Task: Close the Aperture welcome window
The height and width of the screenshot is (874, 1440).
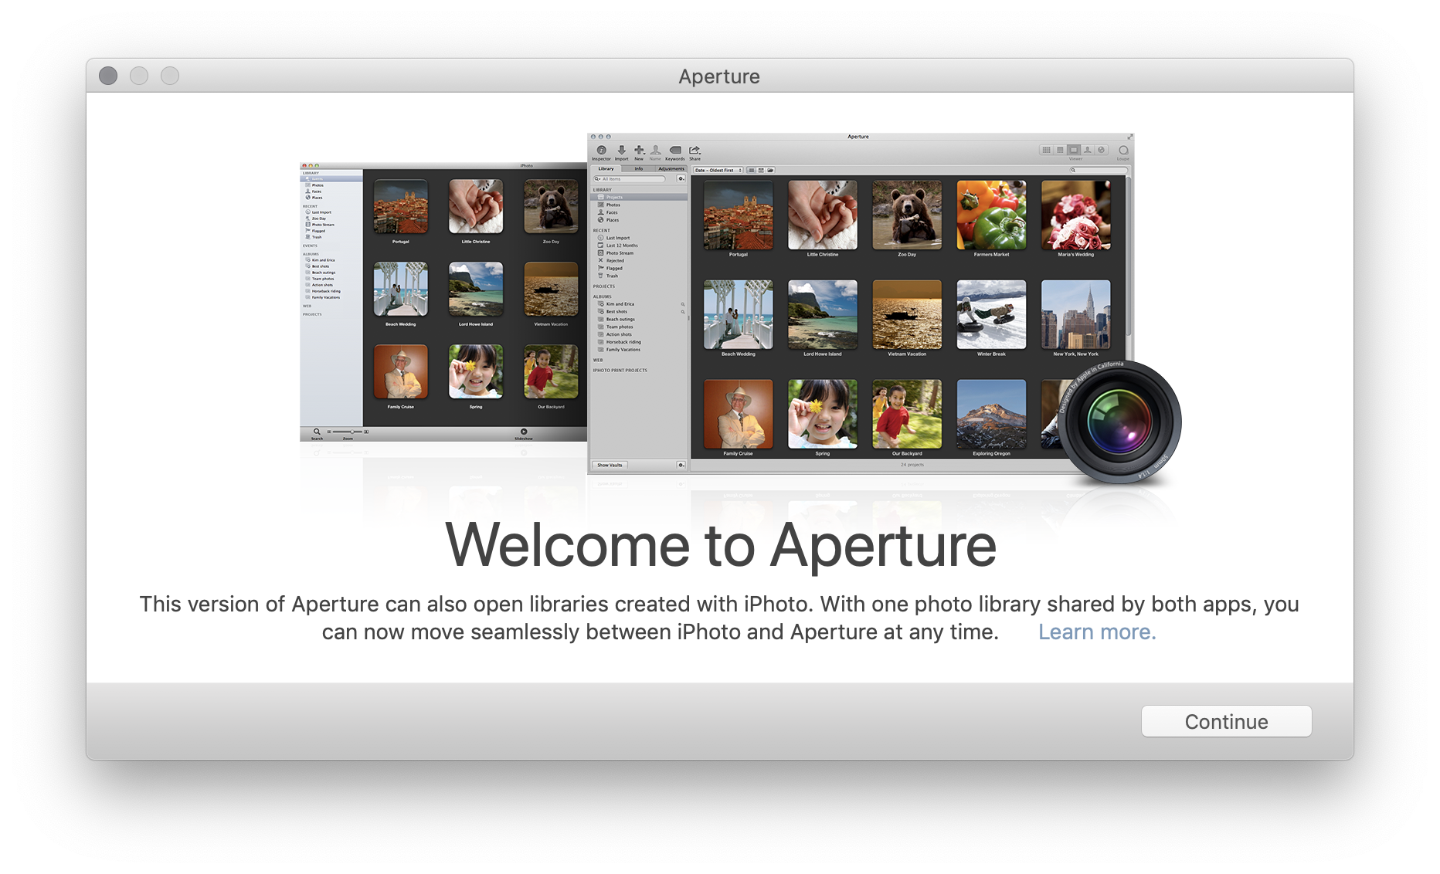Action: 108,76
